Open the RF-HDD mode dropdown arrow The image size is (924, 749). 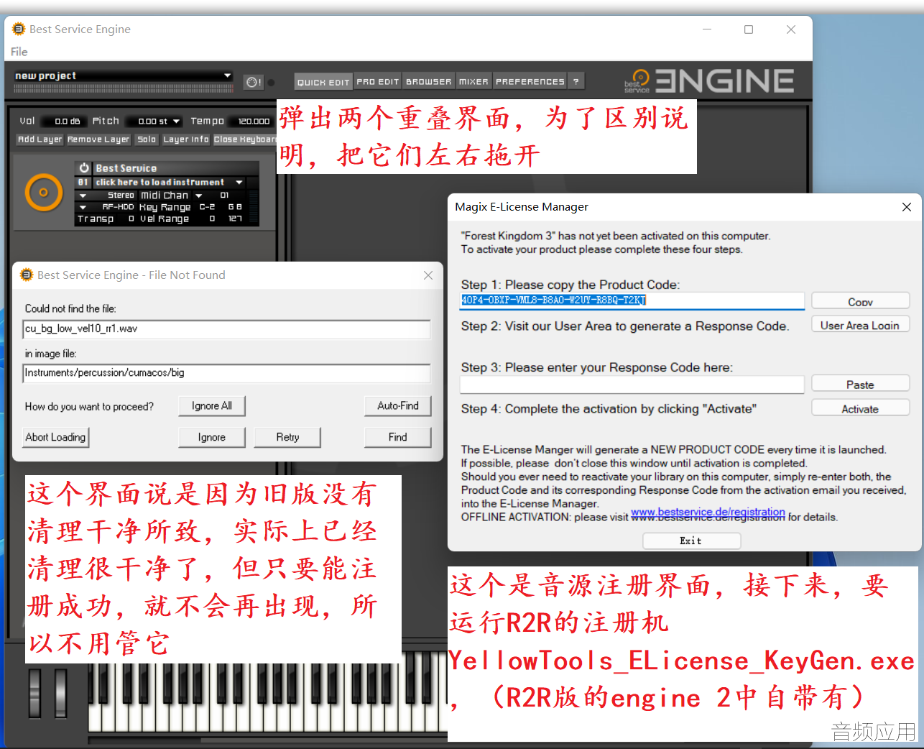83,207
